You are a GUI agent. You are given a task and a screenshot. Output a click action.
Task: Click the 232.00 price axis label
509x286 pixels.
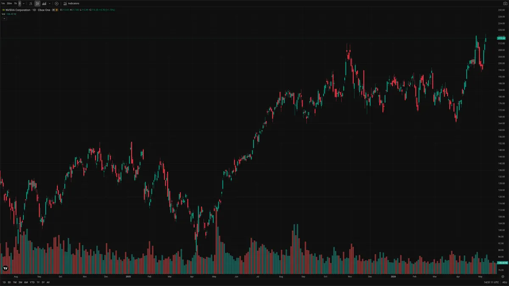click(x=501, y=10)
